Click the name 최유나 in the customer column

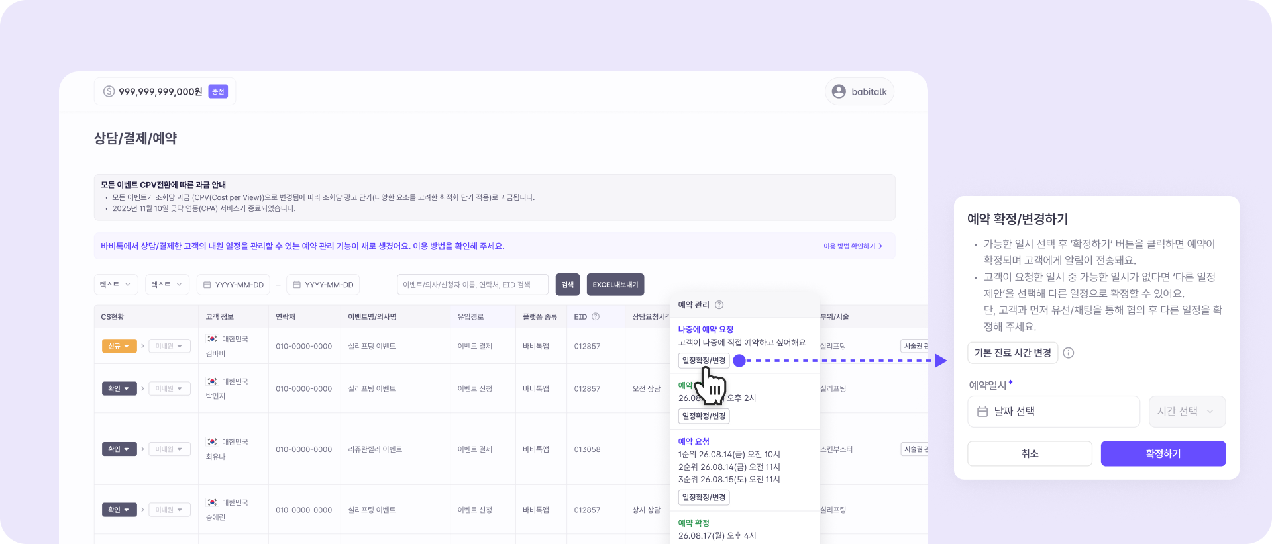pos(215,457)
